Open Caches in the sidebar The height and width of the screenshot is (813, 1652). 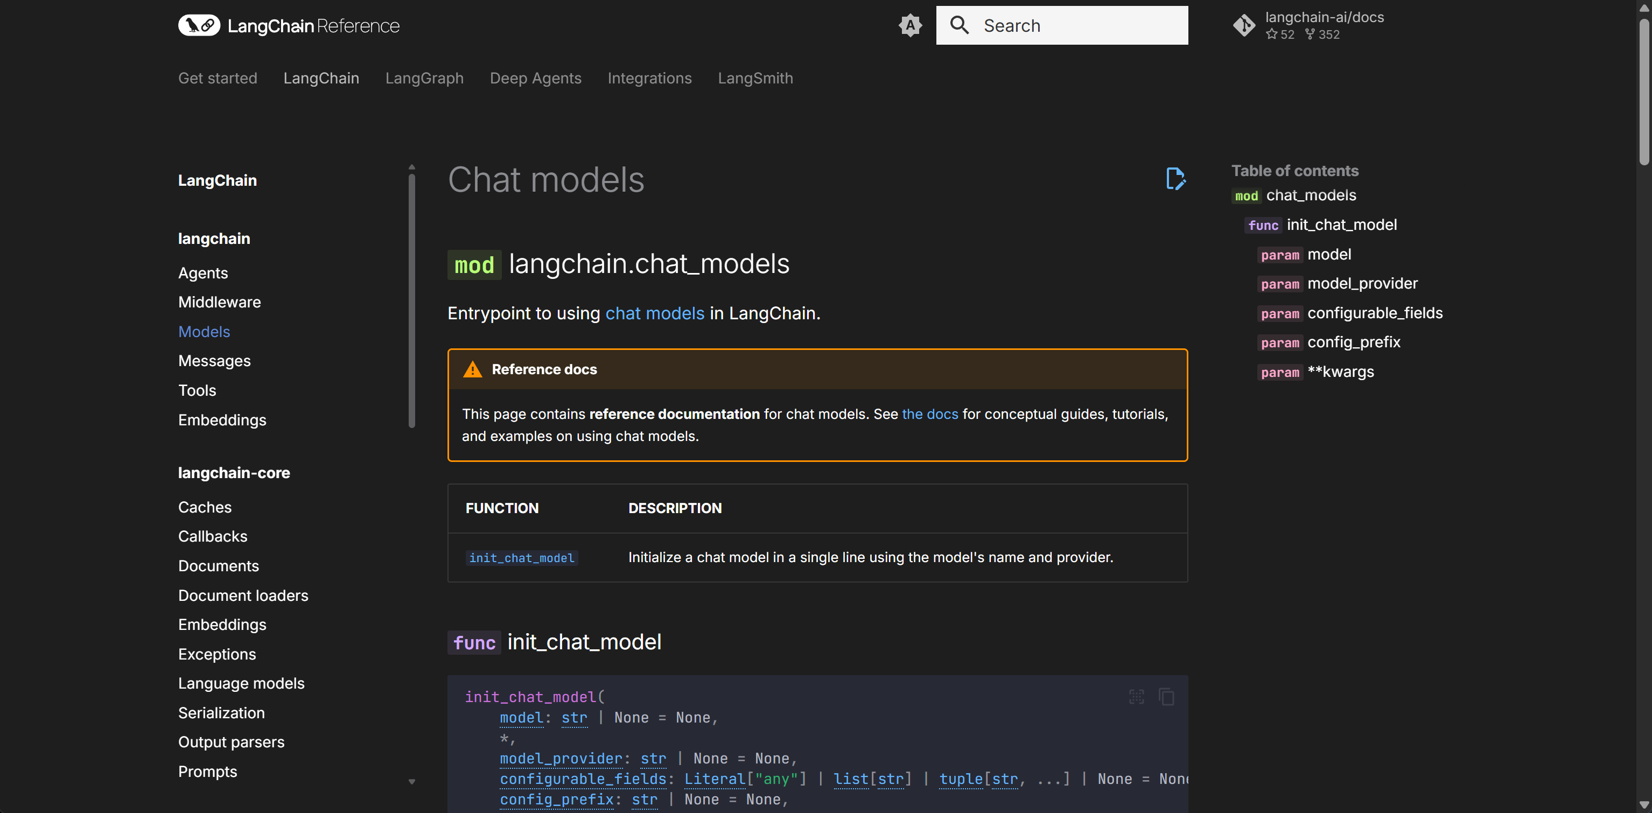tap(205, 507)
